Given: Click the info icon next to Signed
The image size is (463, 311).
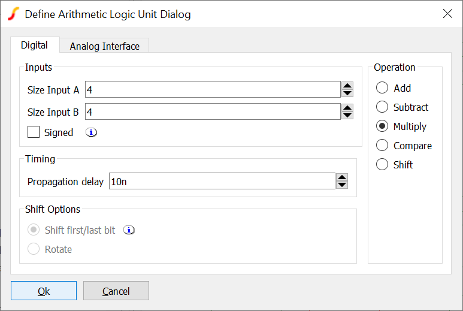Looking at the screenshot, I should coord(91,132).
